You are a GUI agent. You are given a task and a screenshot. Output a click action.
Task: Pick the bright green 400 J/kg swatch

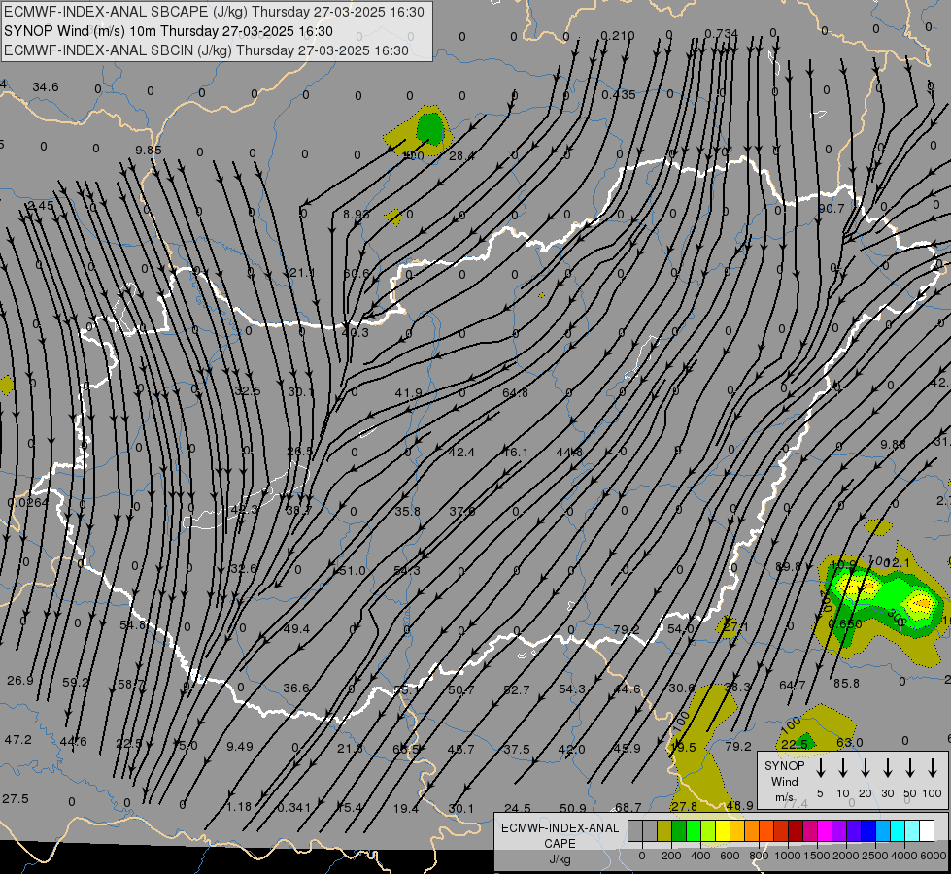[694, 830]
